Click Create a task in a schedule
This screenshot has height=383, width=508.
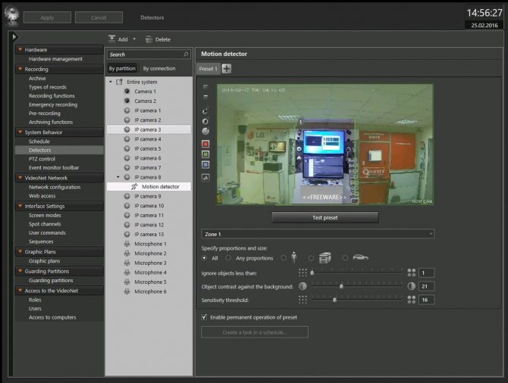click(255, 332)
